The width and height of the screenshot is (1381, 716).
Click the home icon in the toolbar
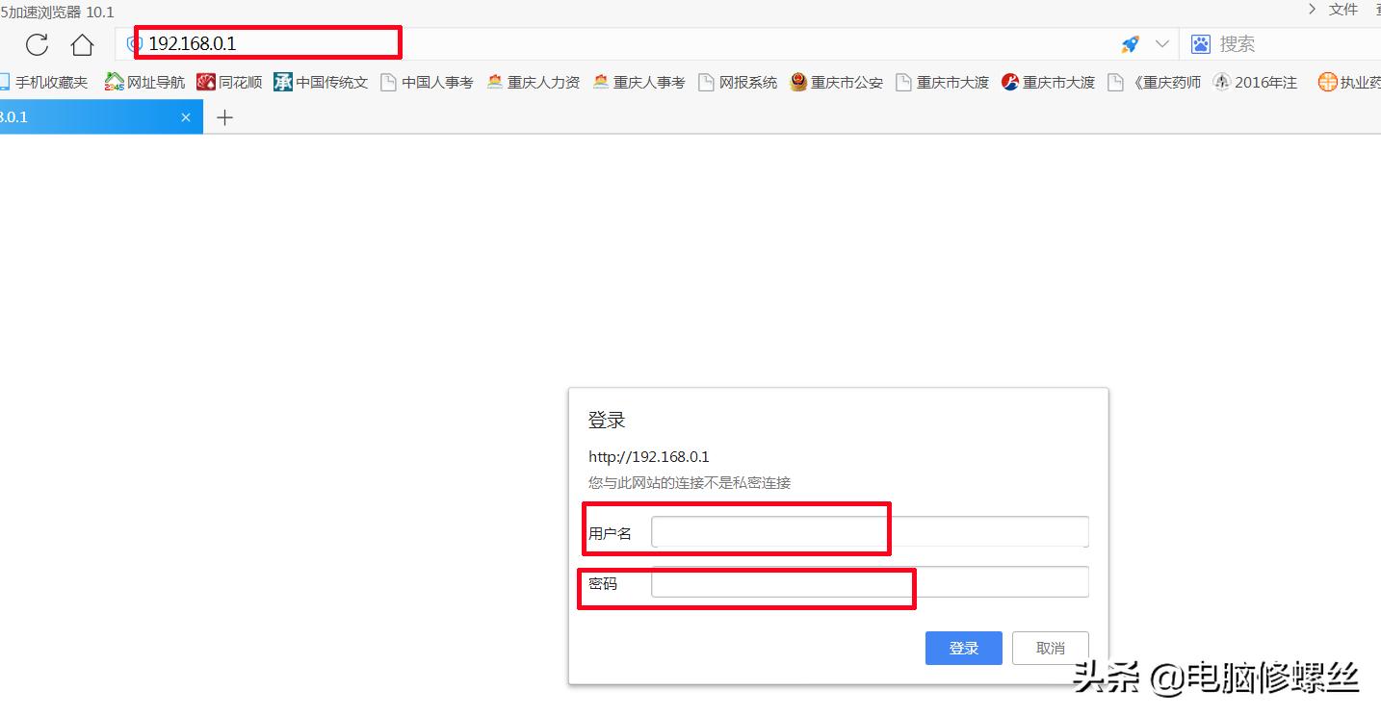coord(82,44)
